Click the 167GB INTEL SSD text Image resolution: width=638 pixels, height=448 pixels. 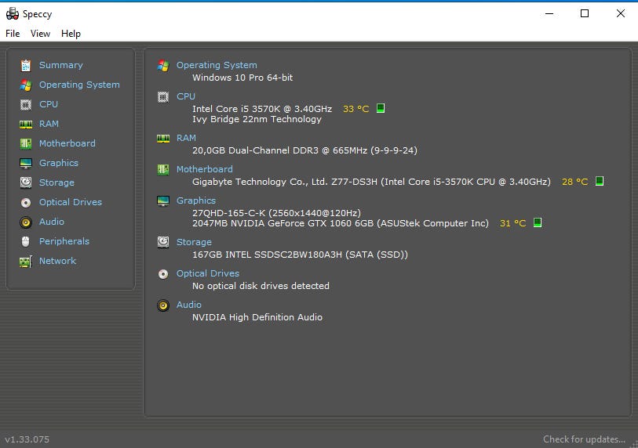(x=300, y=255)
